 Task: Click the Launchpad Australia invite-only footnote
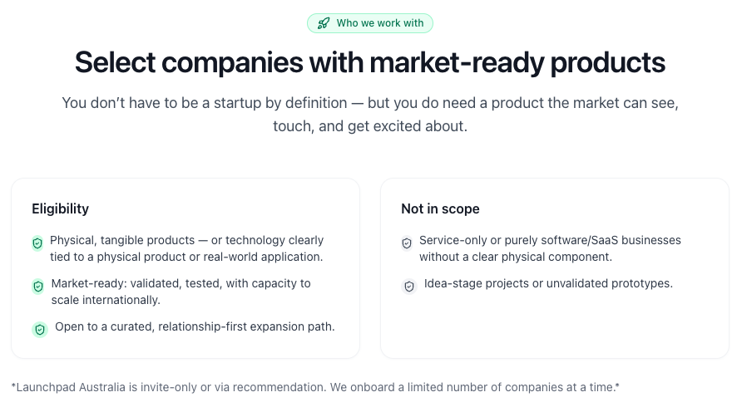click(315, 387)
